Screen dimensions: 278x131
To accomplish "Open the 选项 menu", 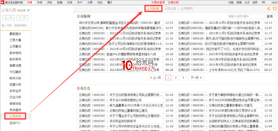I will pyautogui.click(x=255, y=3).
